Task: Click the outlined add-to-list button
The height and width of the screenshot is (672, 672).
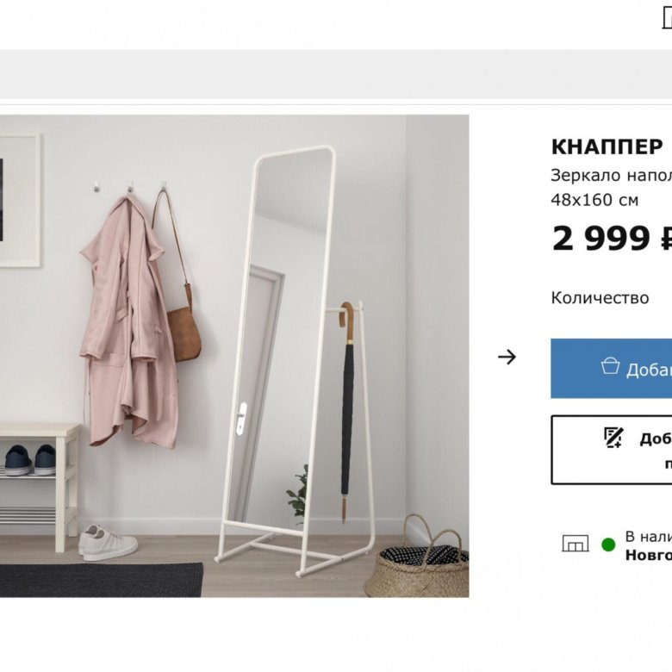Action: click(x=611, y=450)
